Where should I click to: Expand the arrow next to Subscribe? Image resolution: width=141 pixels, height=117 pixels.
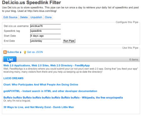click(21, 52)
